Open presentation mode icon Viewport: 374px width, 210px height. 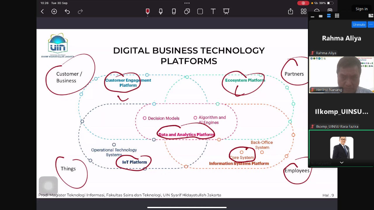pos(226,11)
